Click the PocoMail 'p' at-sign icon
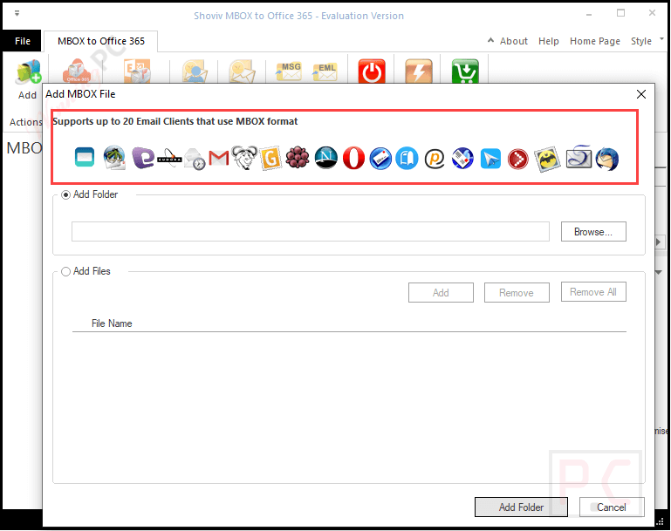The width and height of the screenshot is (671, 531). (x=435, y=159)
